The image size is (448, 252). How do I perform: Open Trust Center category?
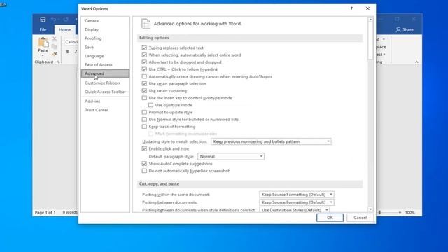[105, 110]
